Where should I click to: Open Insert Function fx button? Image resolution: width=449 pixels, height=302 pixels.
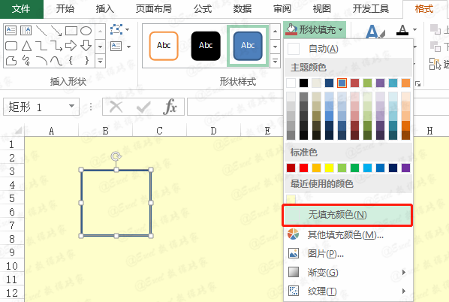tap(170, 107)
